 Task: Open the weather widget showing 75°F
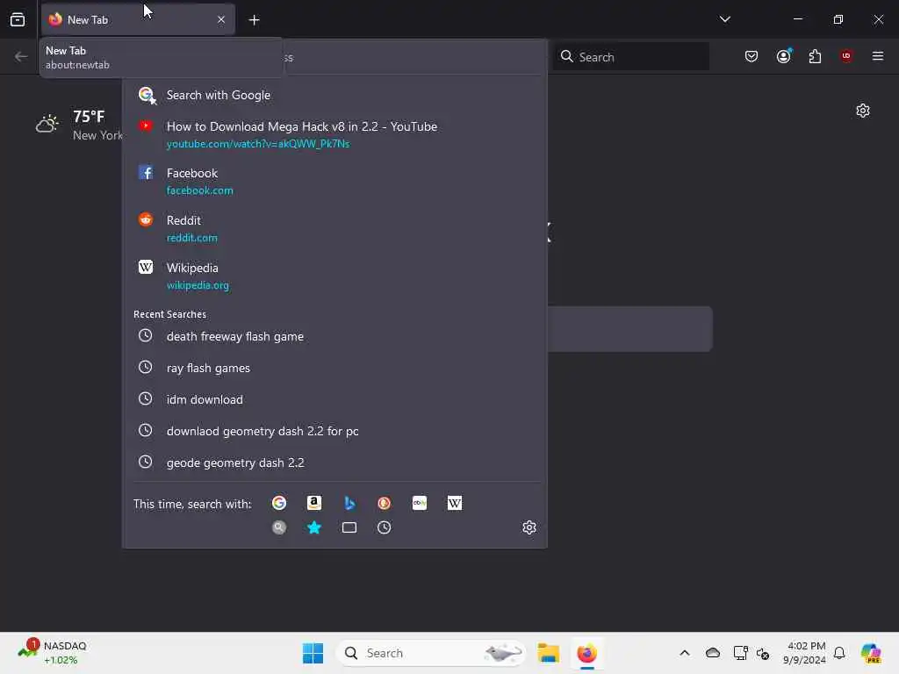[78, 125]
